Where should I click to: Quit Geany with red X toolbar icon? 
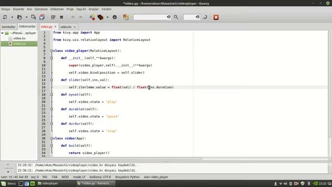pyautogui.click(x=216, y=17)
